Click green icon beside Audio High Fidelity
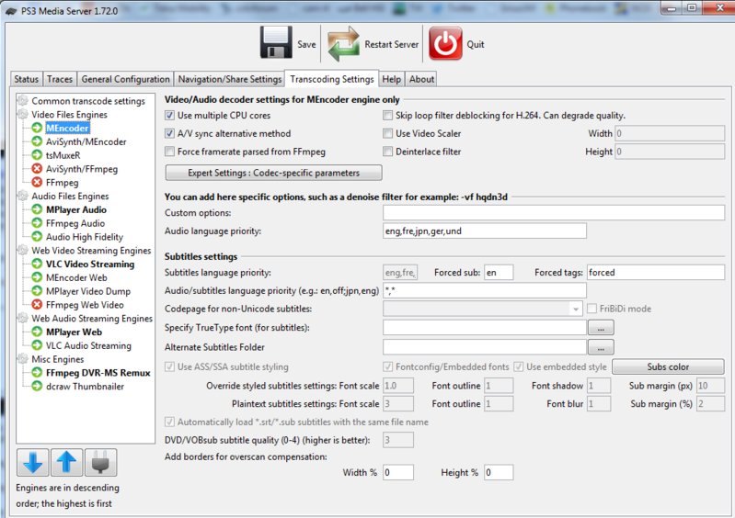735x518 pixels. pos(37,236)
